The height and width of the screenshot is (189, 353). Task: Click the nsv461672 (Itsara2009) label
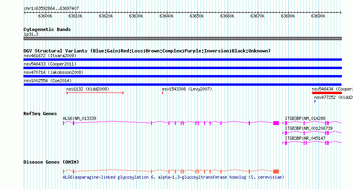click(50, 56)
